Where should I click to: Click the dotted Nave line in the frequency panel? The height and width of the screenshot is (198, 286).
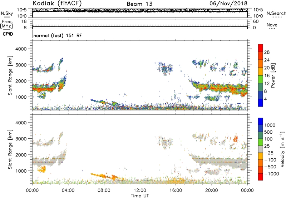(x=140, y=25)
